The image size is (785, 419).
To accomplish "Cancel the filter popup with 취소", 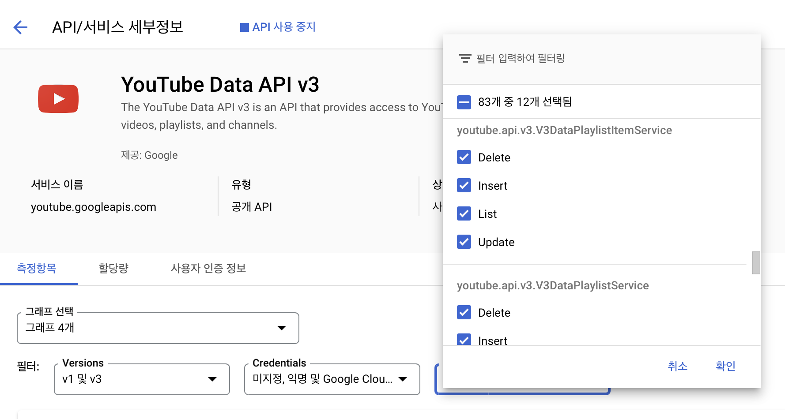I will (x=677, y=366).
